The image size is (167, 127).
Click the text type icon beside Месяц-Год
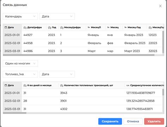(x=125, y=28)
